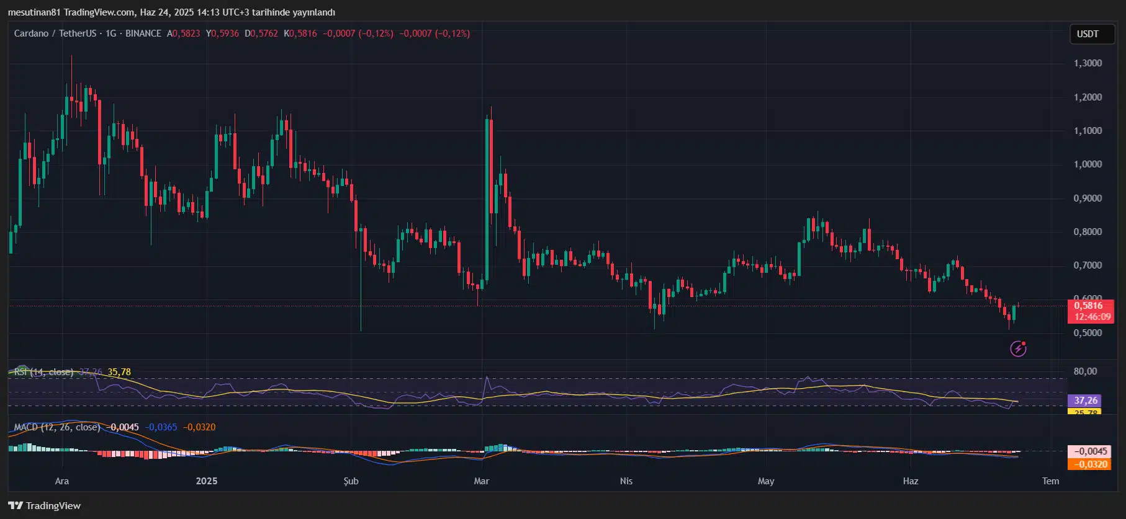Click the 80,00 level on RSI scale
Viewport: 1126px width, 519px height.
point(1085,371)
